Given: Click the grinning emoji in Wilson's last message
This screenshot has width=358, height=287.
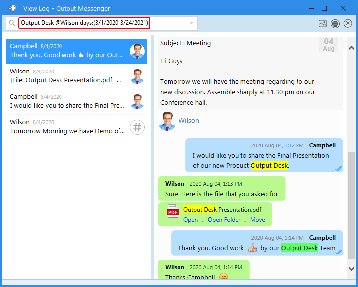Looking at the screenshot, I should point(224,276).
